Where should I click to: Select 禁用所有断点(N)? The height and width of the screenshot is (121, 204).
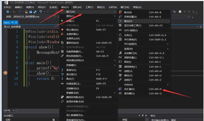point(88,102)
